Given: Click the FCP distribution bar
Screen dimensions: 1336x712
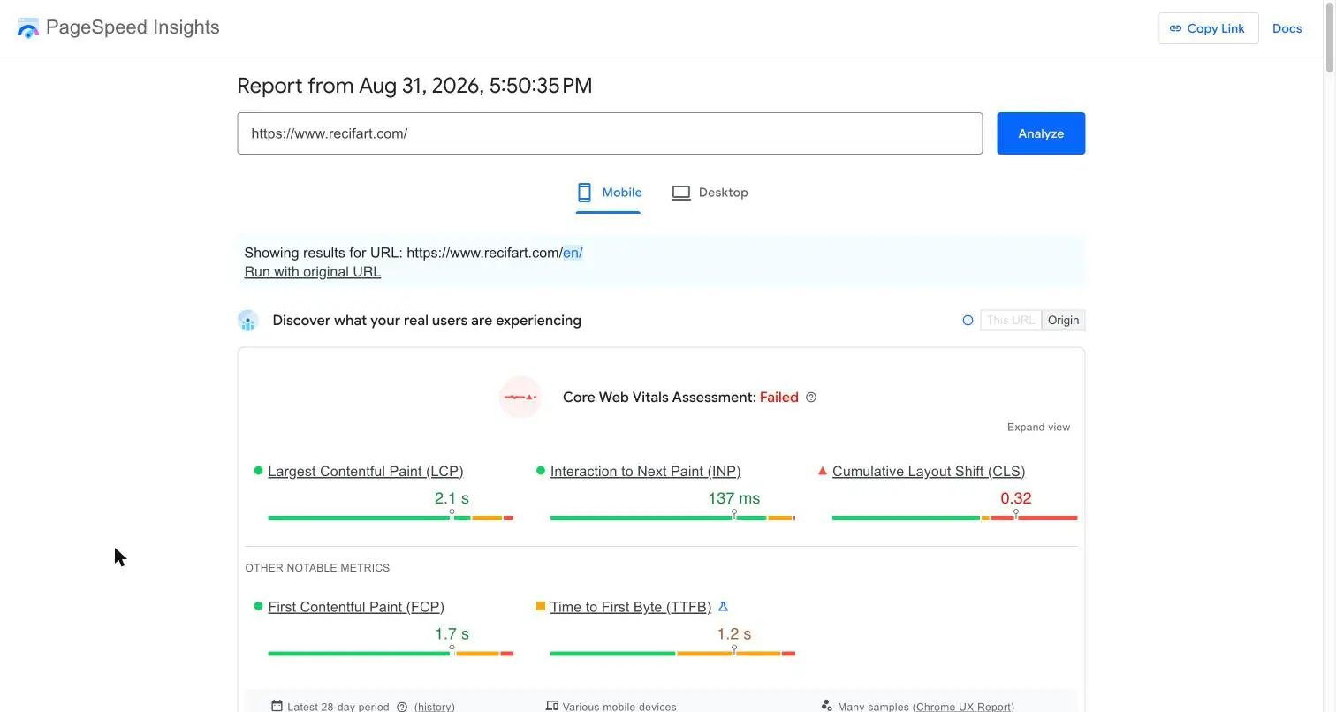Looking at the screenshot, I should 391,654.
